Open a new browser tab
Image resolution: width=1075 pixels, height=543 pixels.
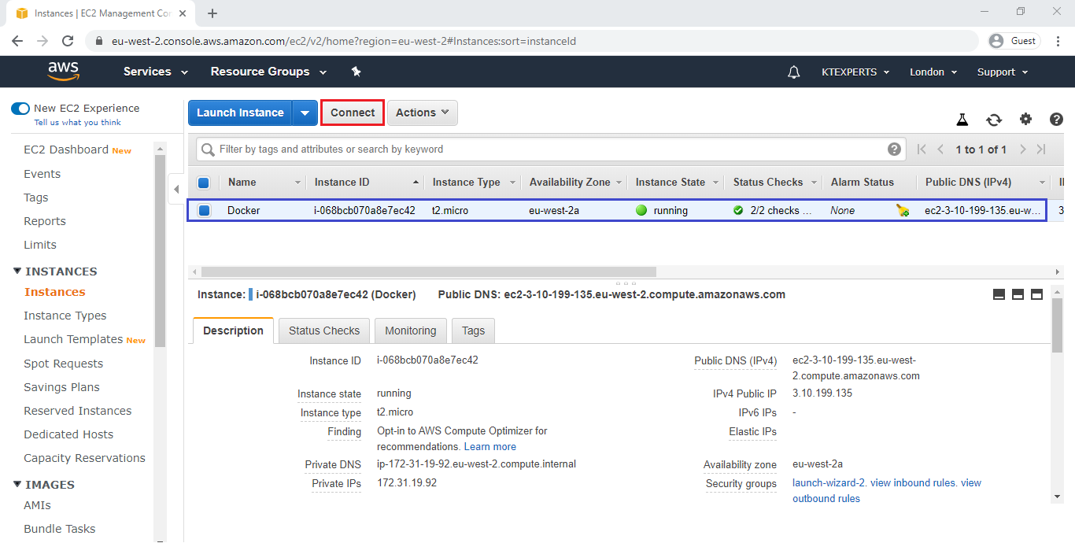point(212,13)
